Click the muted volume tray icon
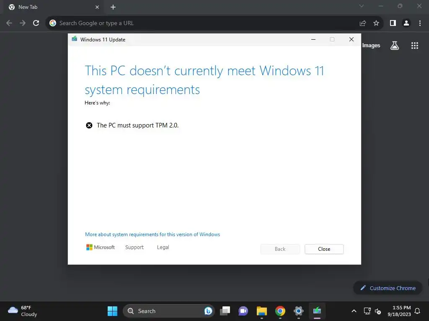The width and height of the screenshot is (429, 321). point(378,311)
